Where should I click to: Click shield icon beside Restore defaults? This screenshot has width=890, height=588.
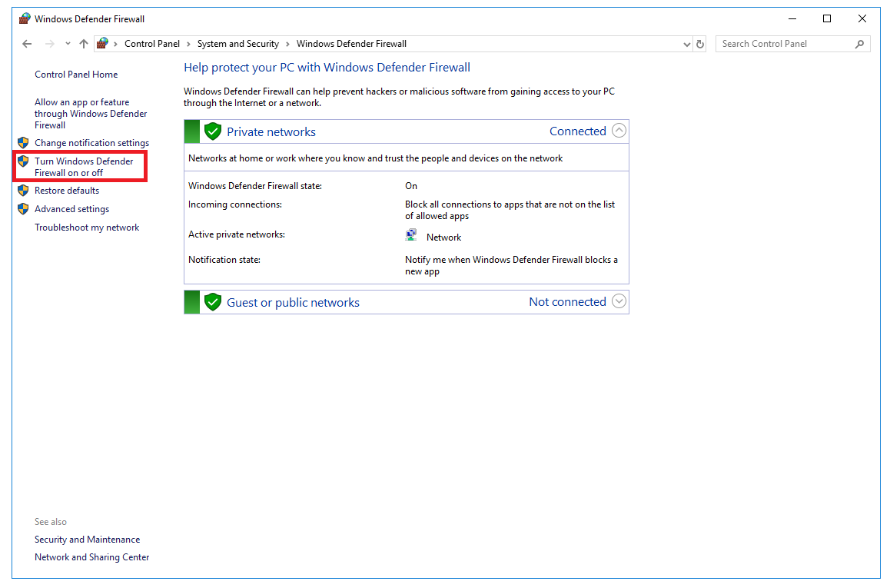click(23, 191)
